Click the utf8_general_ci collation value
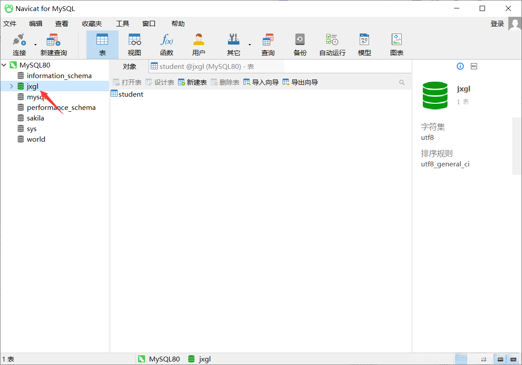 coord(445,164)
